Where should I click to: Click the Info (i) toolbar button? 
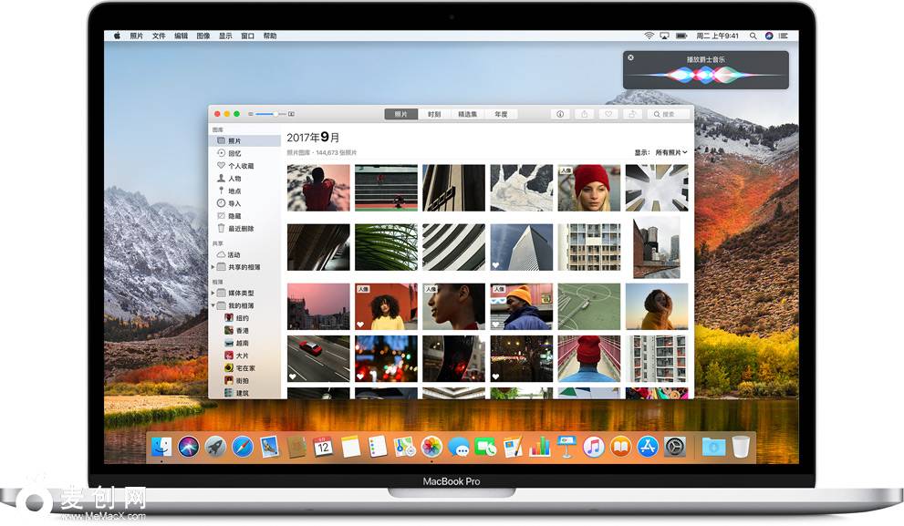click(560, 114)
